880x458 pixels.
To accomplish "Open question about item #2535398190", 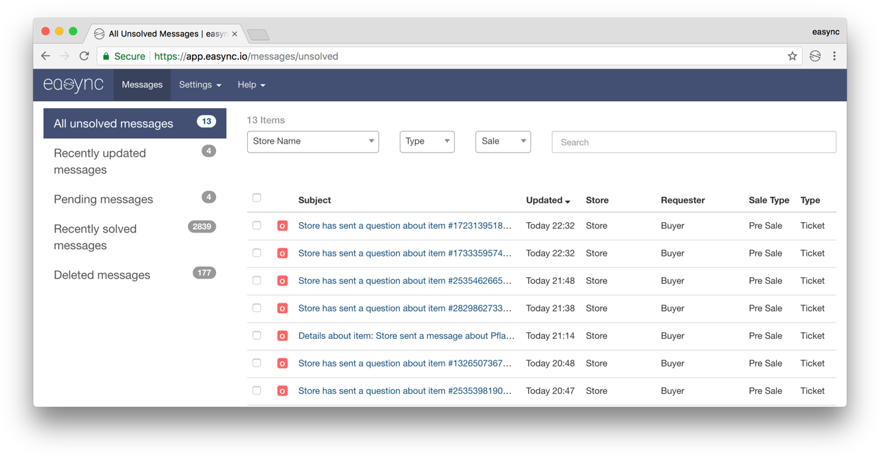I will tap(405, 391).
